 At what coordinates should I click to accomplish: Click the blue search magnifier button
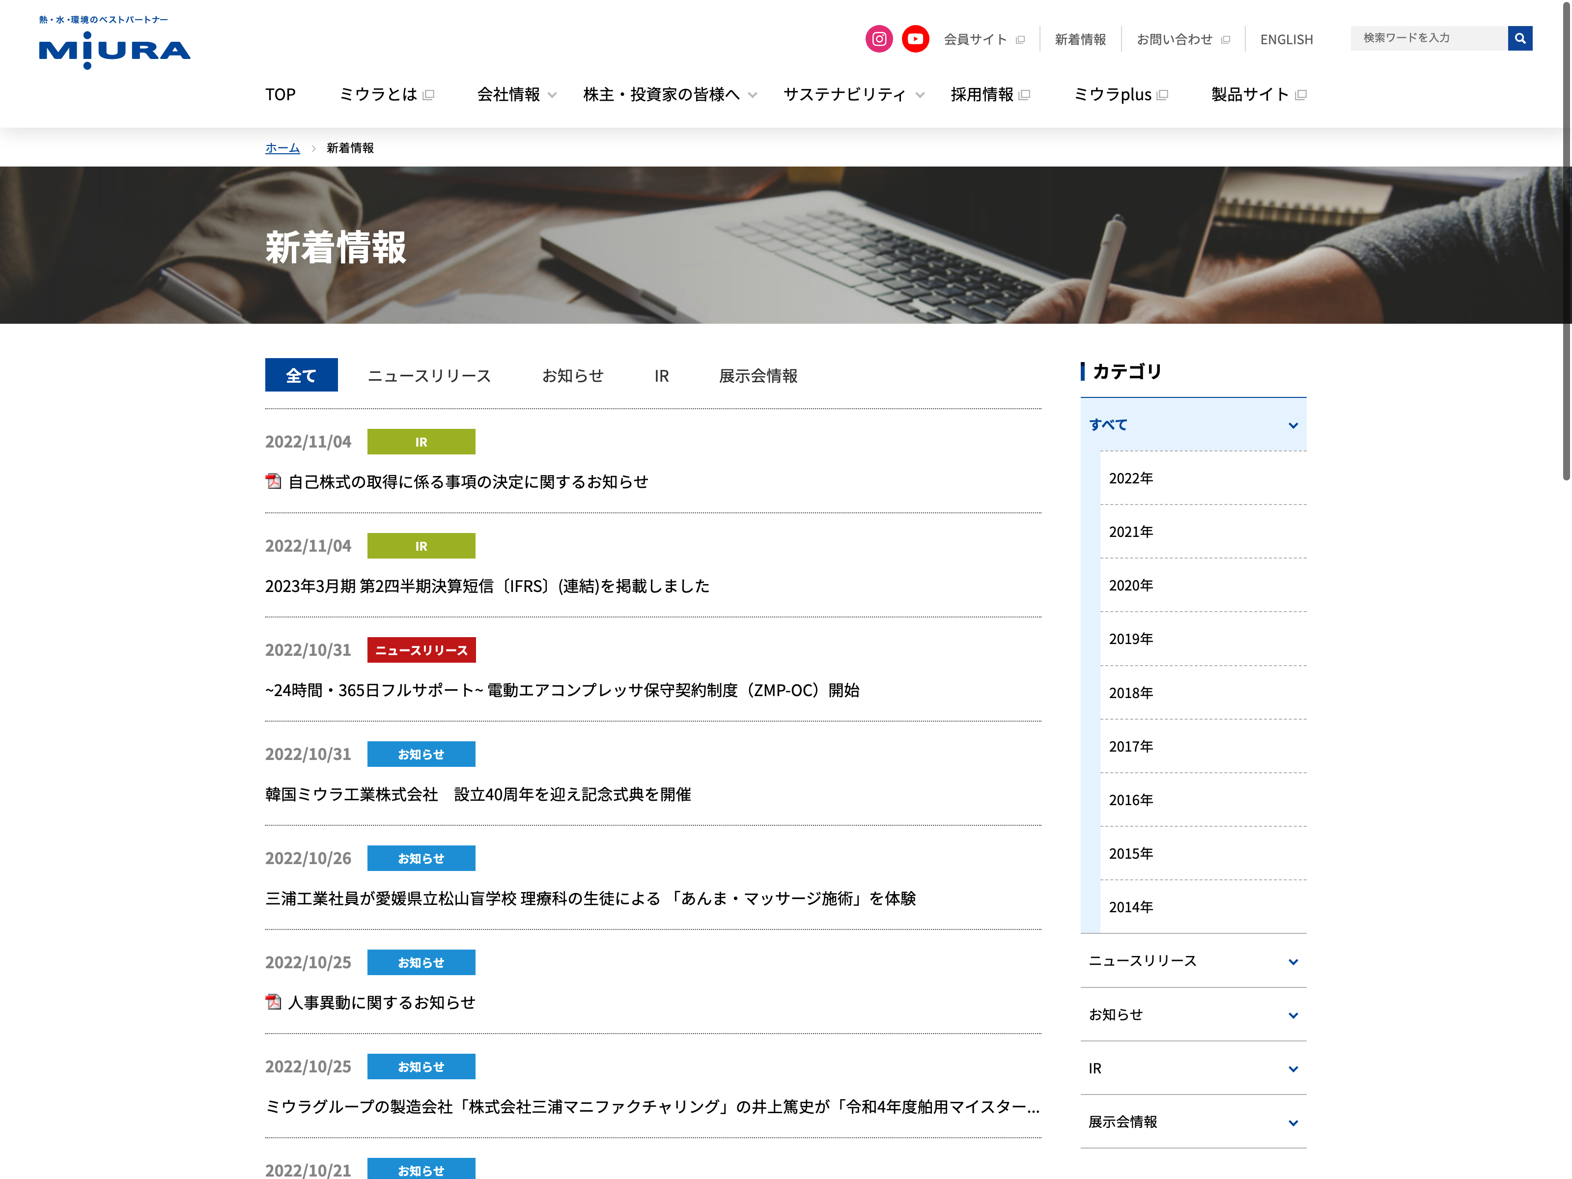tap(1519, 38)
